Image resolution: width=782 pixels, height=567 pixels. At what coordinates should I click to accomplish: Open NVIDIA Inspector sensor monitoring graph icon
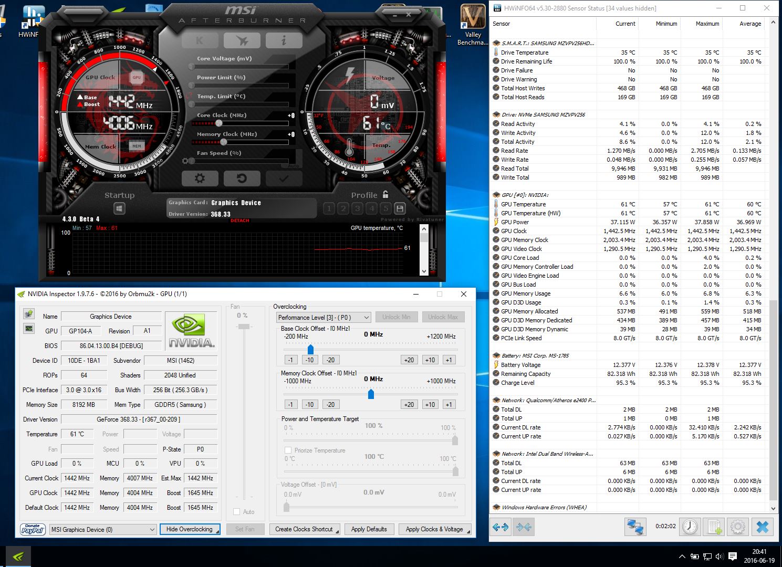tap(29, 329)
